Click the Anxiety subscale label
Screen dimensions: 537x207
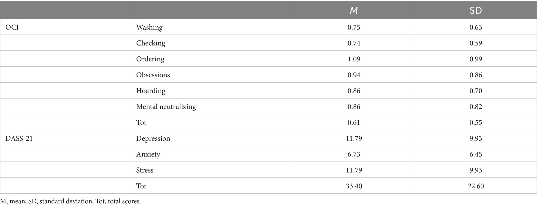148,154
